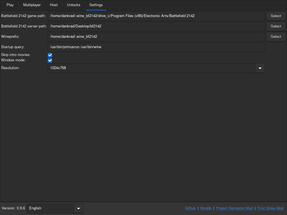The height and width of the screenshot is (215, 287).
Task: Open the Github link
Action: pos(190,208)
